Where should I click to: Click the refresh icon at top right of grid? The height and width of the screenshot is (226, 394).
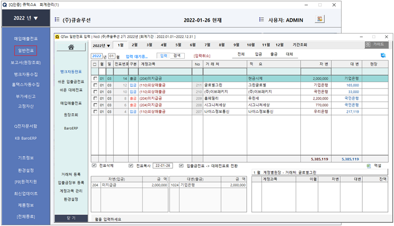[383, 55]
